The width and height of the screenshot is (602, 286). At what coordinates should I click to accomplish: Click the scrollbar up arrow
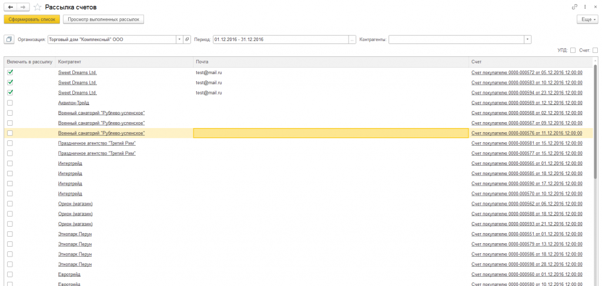[x=596, y=60]
